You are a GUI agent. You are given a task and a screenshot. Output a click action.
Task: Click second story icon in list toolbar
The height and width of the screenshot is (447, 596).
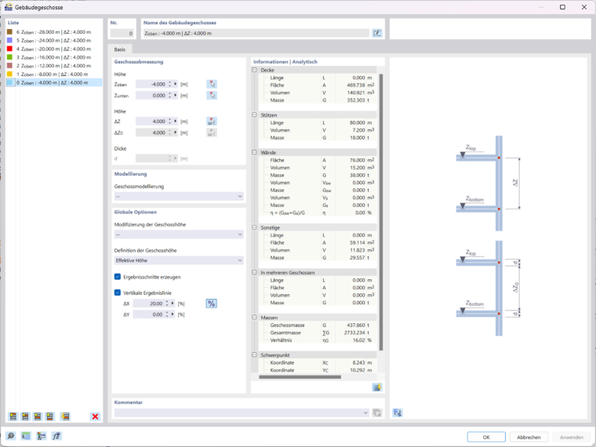pos(25,416)
